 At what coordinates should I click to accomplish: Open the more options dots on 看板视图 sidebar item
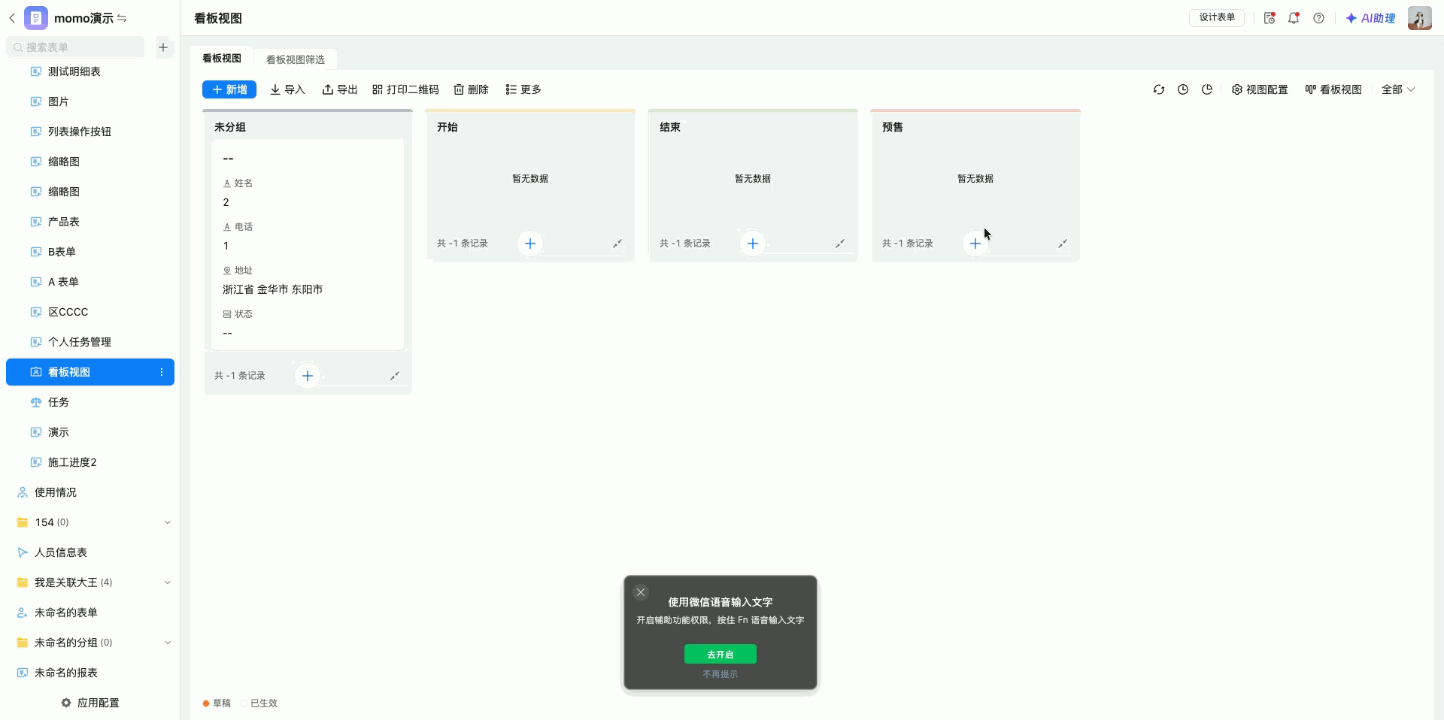[162, 372]
